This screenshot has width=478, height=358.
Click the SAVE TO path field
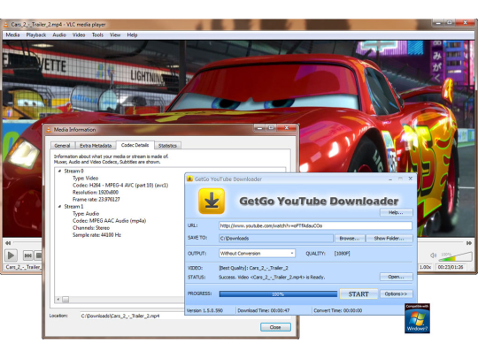(x=276, y=239)
